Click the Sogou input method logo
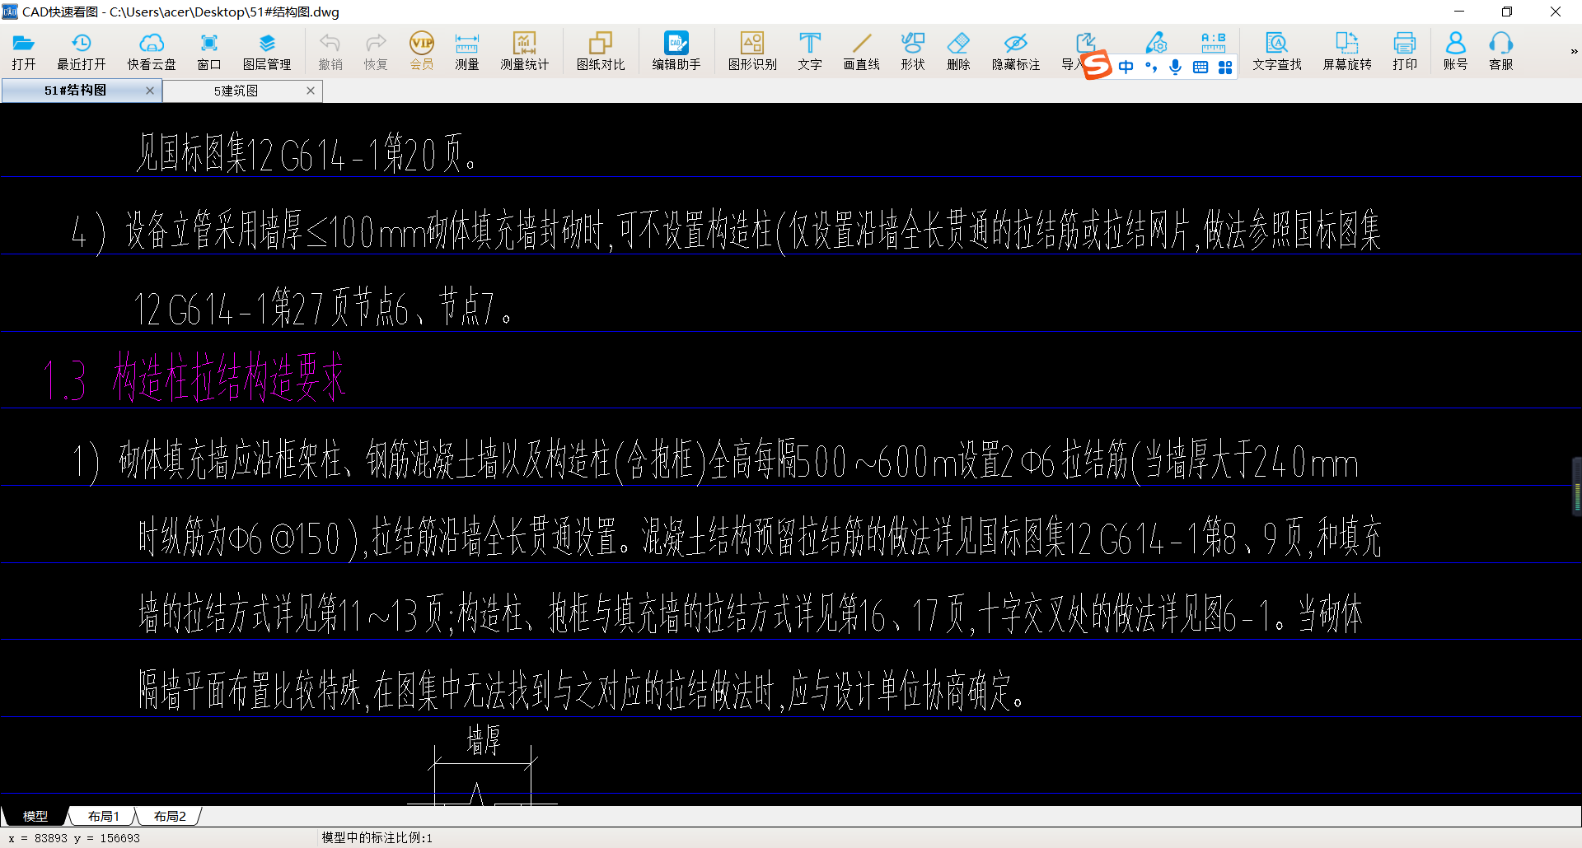Image resolution: width=1582 pixels, height=848 pixels. [x=1097, y=65]
